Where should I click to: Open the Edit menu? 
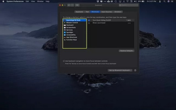(x=27, y=1)
